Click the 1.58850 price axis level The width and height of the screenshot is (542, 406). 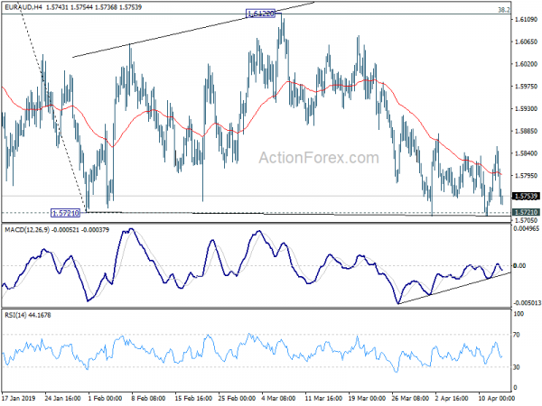pyautogui.click(x=526, y=131)
